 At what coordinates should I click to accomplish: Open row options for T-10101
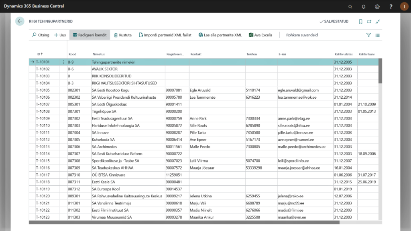click(x=63, y=62)
